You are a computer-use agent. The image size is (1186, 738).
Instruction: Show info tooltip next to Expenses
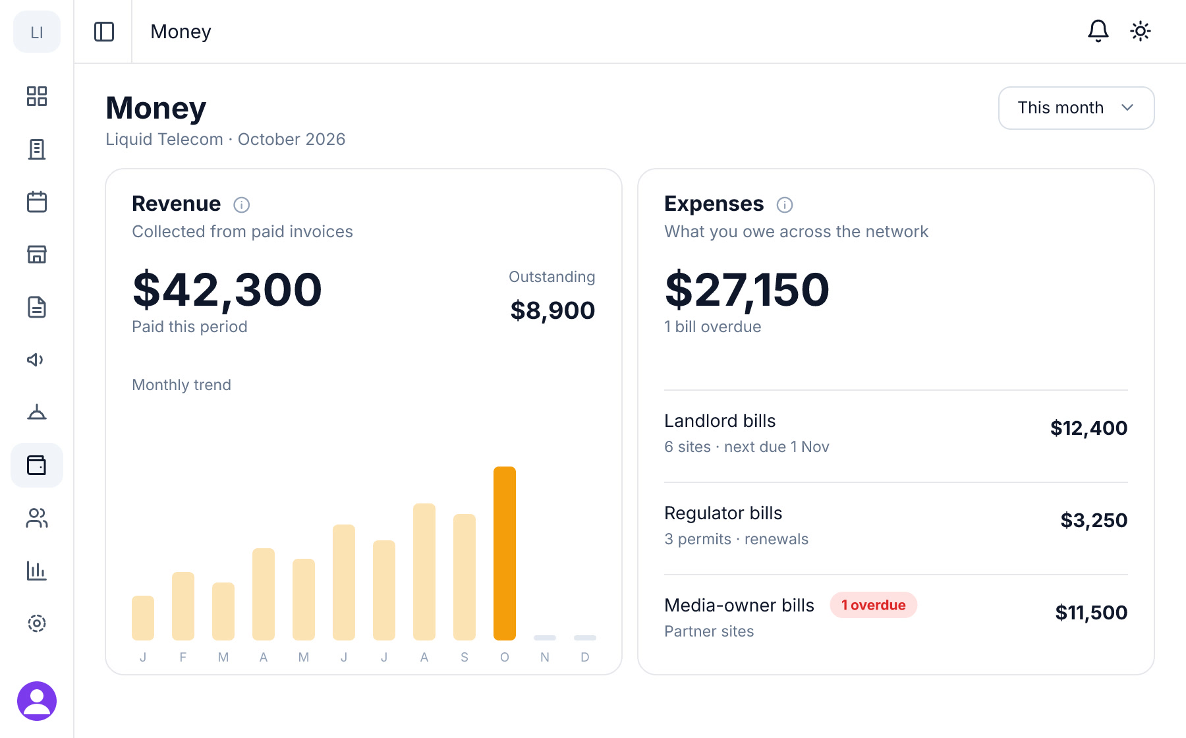785,205
